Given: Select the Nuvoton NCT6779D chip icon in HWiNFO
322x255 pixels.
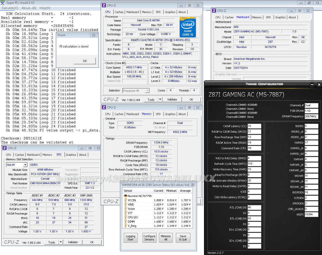Looking at the screenshot, I should click(125, 196).
